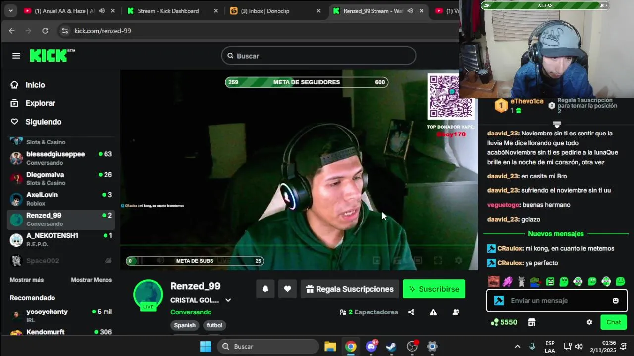This screenshot has height=356, width=634.
Task: Click the green Chat send button
Action: [x=614, y=322]
